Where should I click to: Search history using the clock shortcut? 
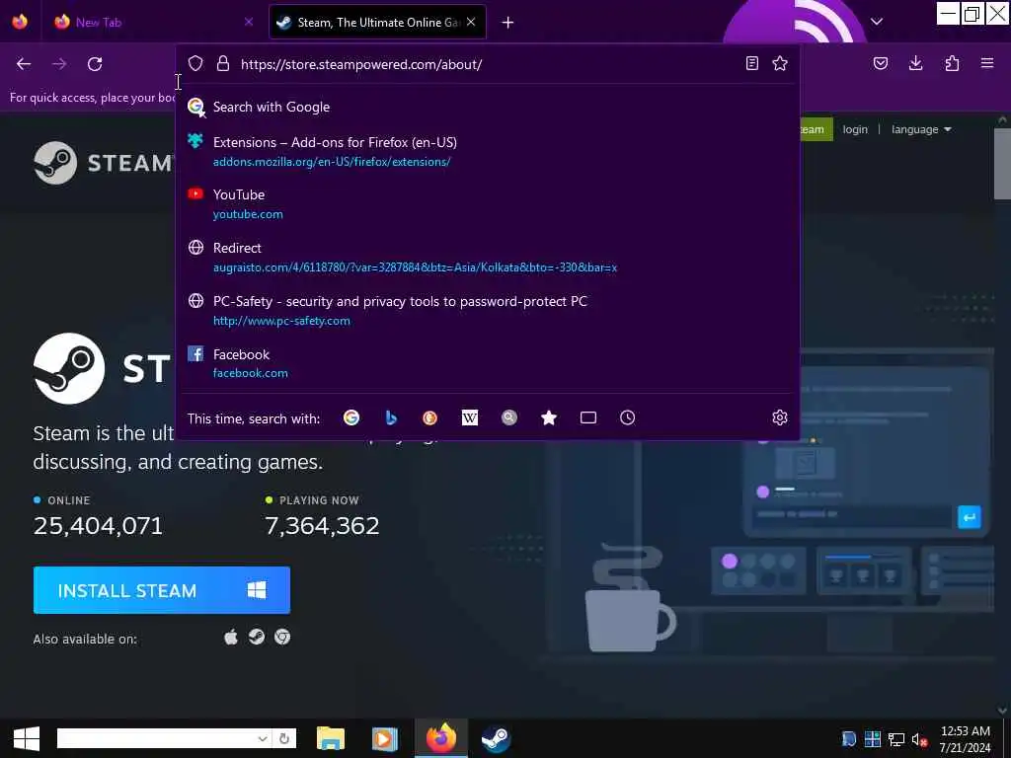627,417
